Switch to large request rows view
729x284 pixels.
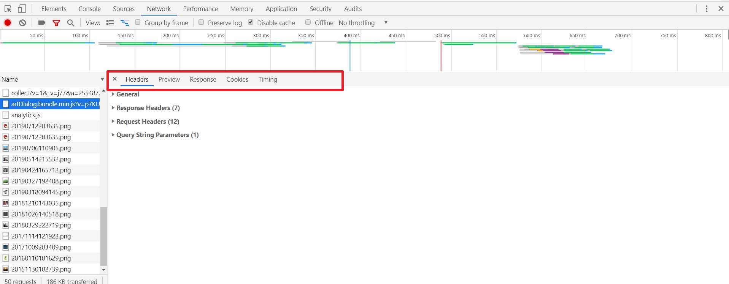point(110,23)
